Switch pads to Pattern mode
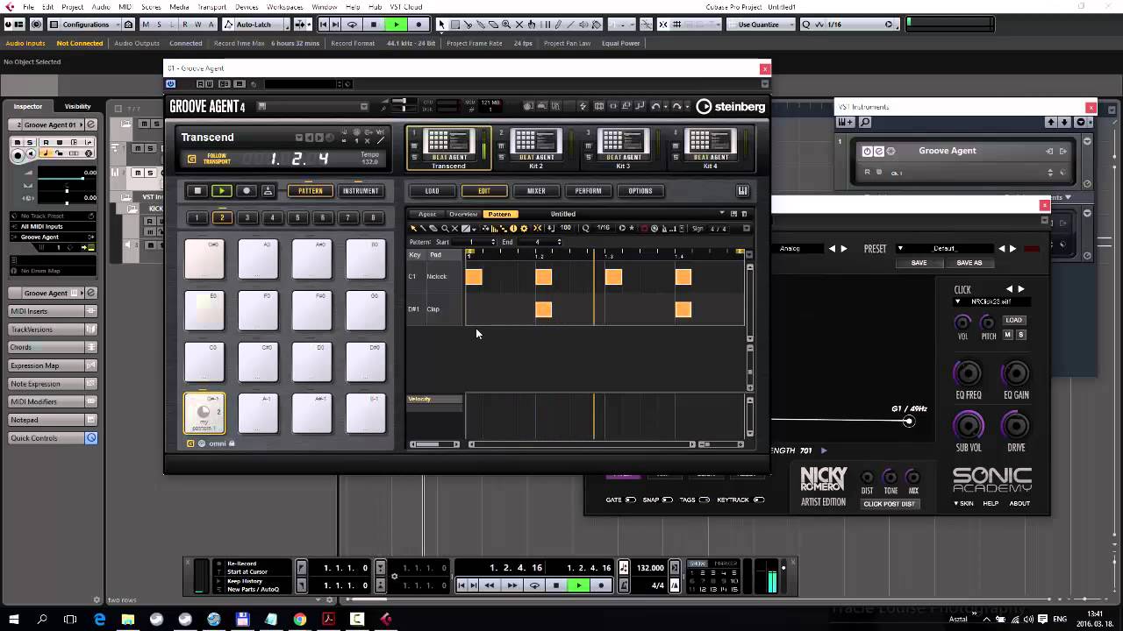Image resolution: width=1123 pixels, height=631 pixels. point(310,191)
